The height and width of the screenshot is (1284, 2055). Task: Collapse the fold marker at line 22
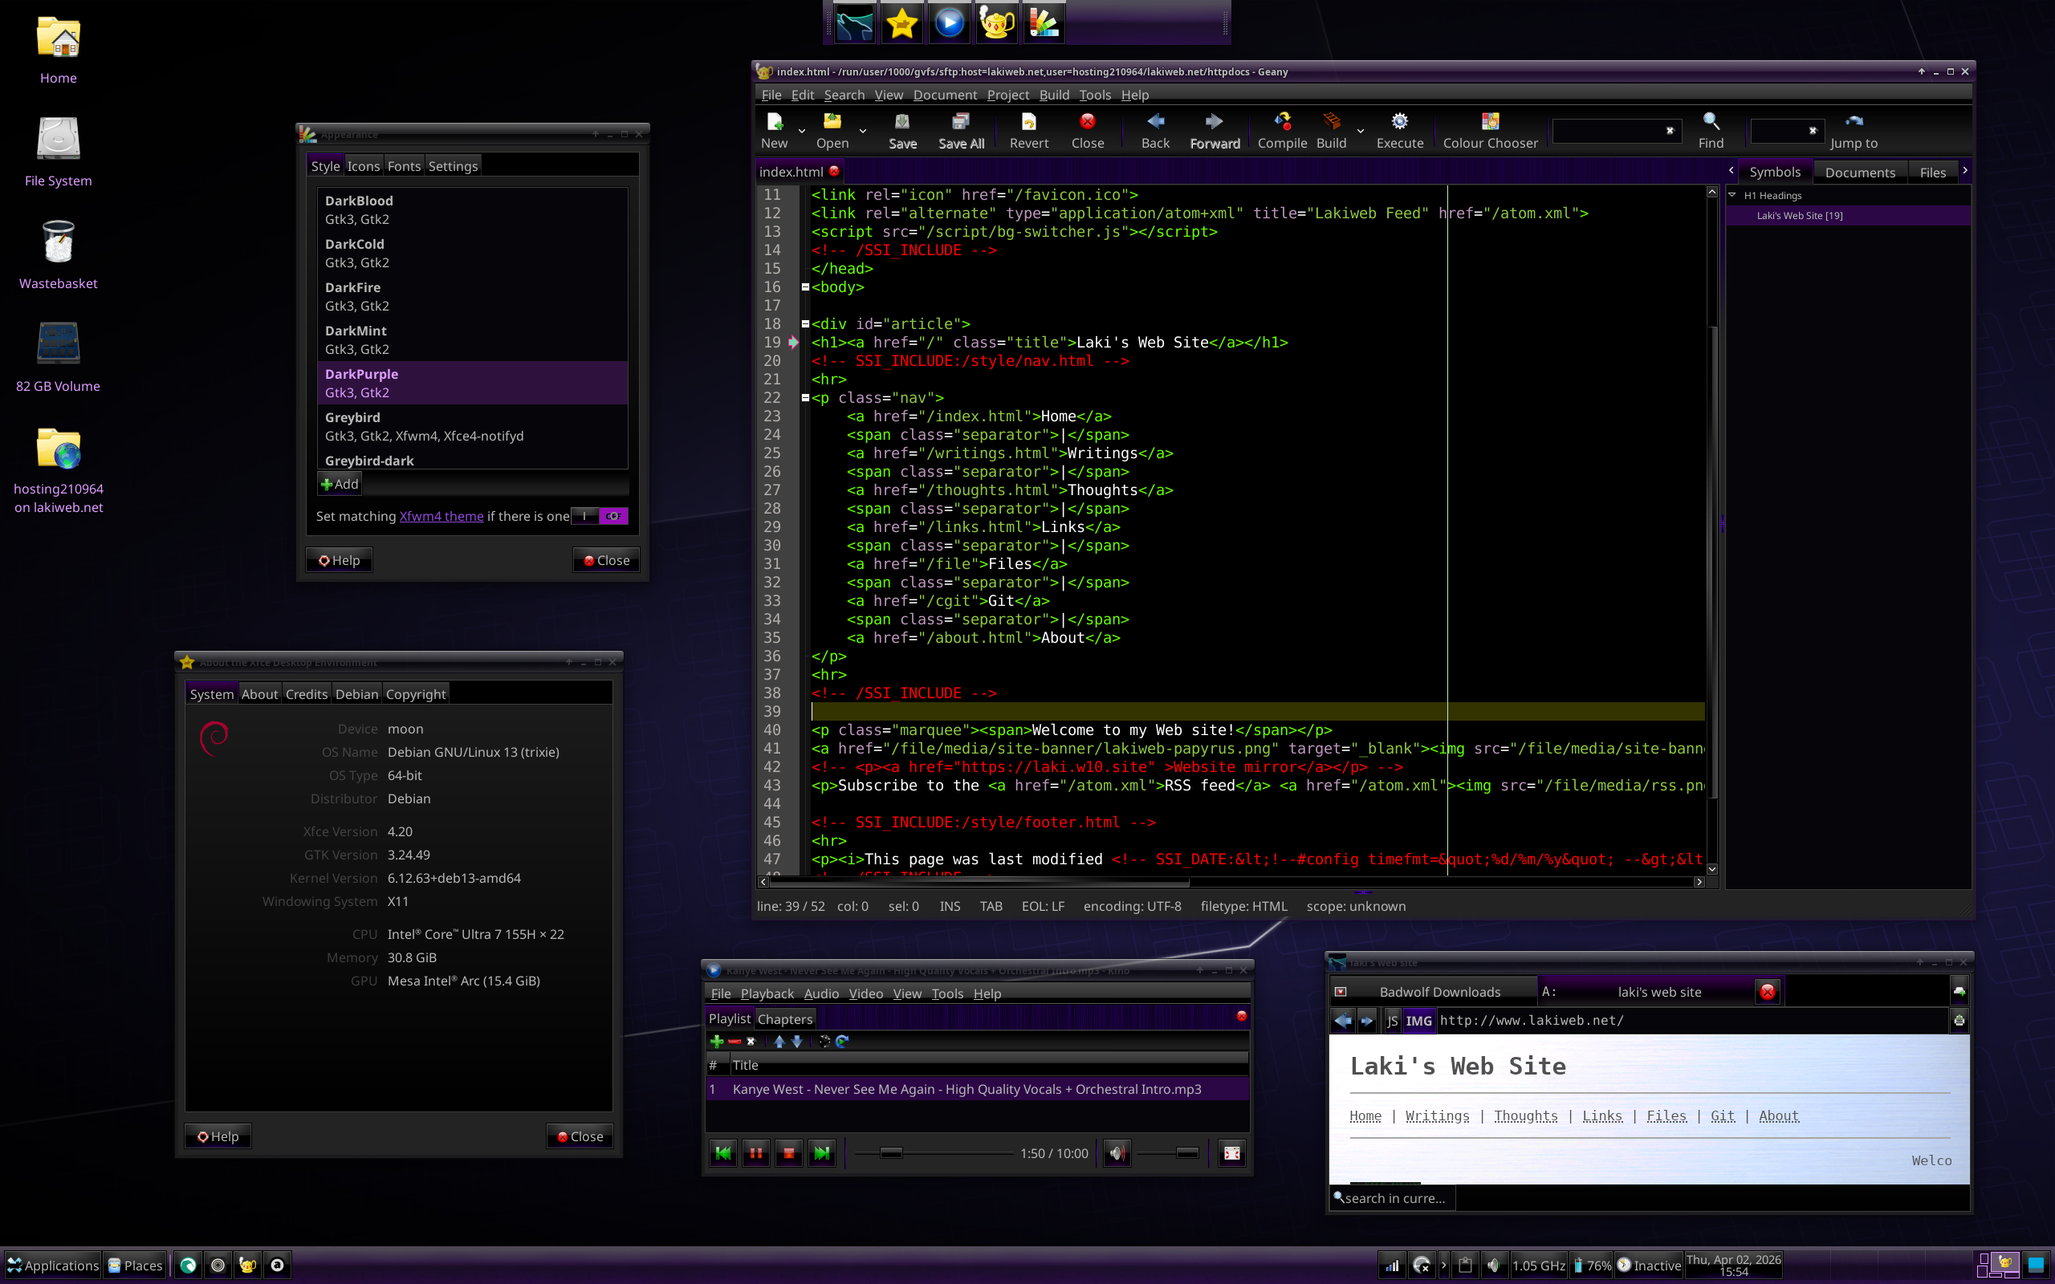click(805, 397)
